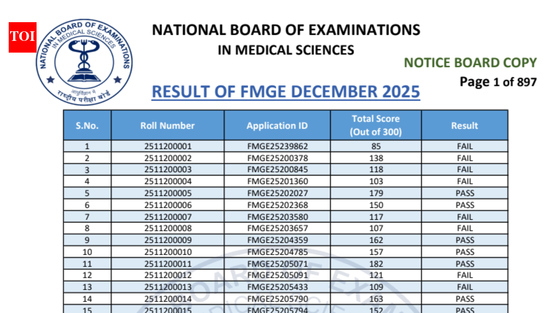This screenshot has height=313, width=557.
Task: Select the Result column header
Action: tap(465, 126)
